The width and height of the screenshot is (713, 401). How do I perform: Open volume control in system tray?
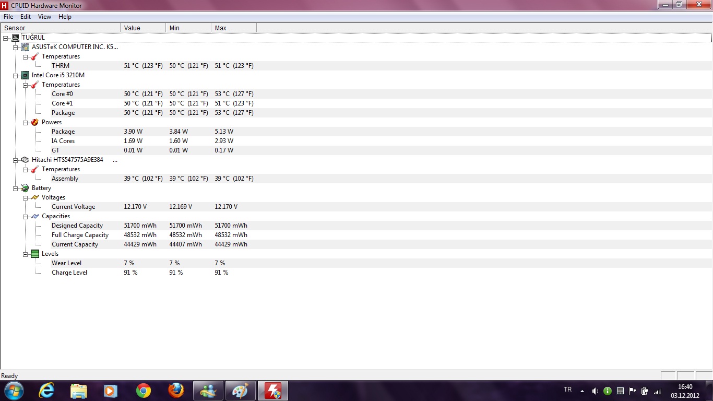tap(595, 391)
